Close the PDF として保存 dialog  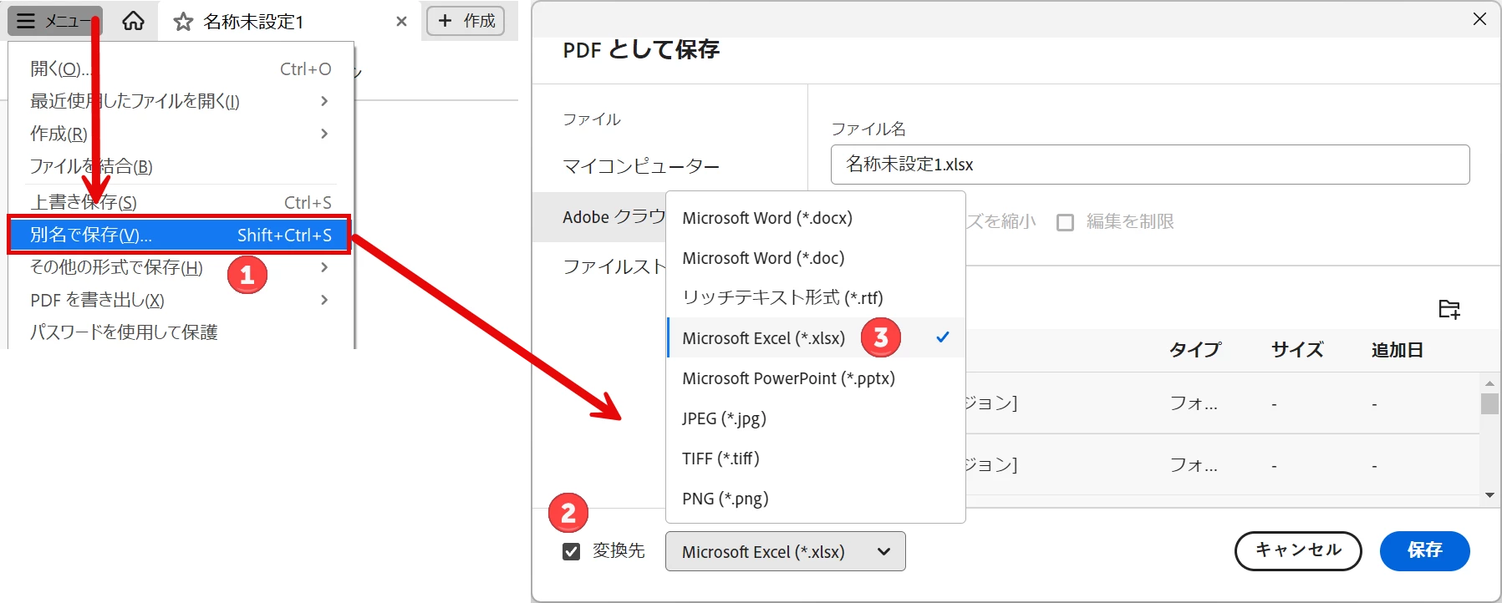click(x=1479, y=19)
